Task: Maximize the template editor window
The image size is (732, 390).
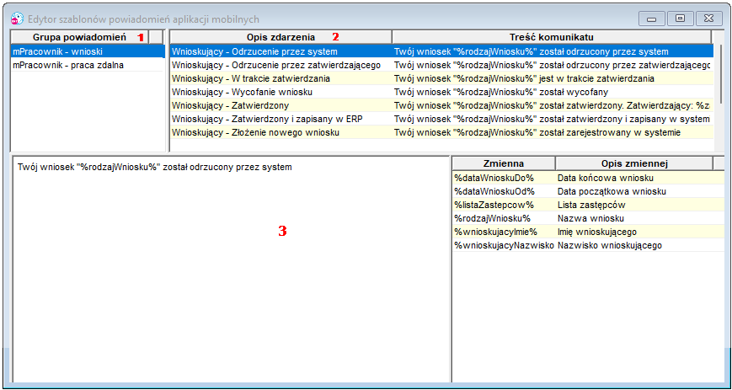Action: coord(680,19)
